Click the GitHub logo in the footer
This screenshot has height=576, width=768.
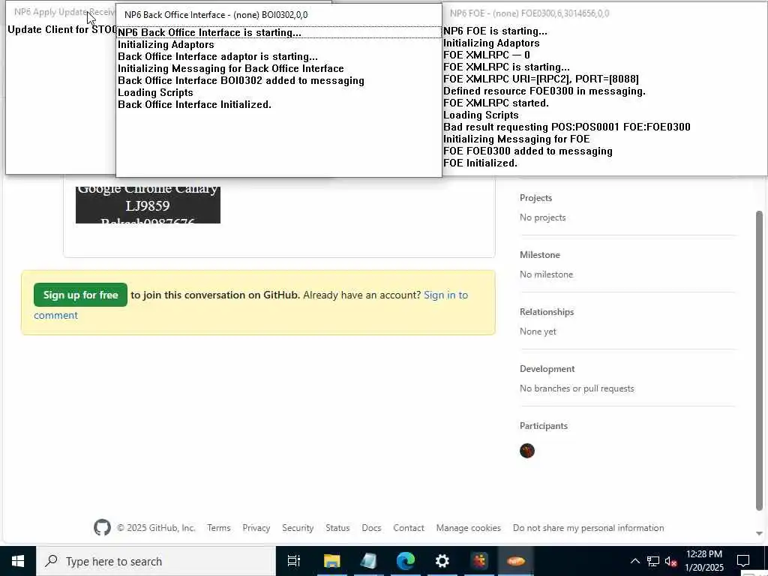pos(102,527)
